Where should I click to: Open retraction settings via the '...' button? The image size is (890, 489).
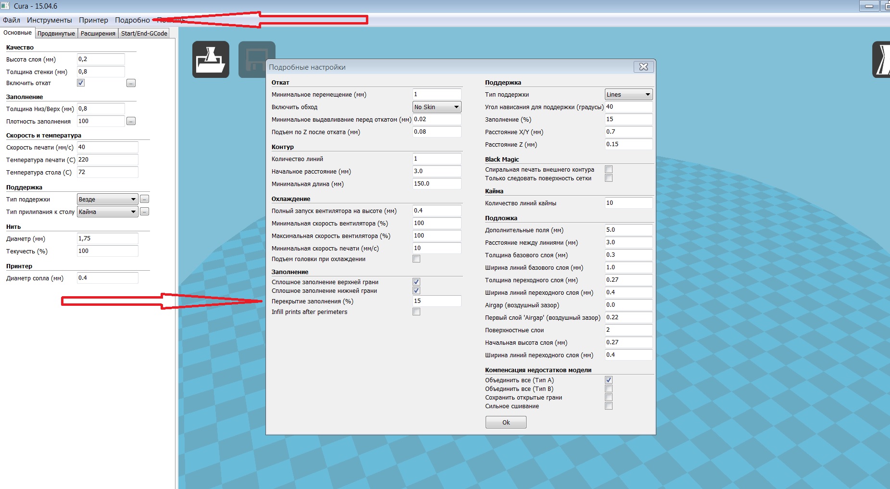tap(131, 83)
